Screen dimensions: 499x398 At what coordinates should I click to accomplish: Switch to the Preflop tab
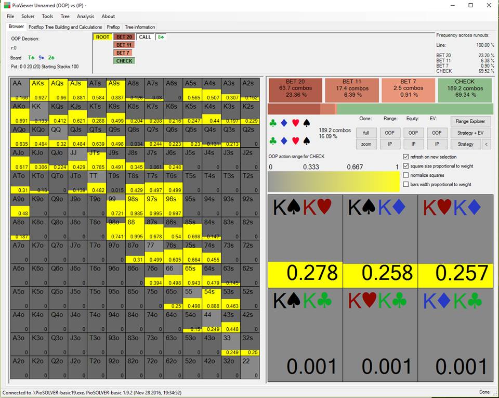(x=113, y=27)
